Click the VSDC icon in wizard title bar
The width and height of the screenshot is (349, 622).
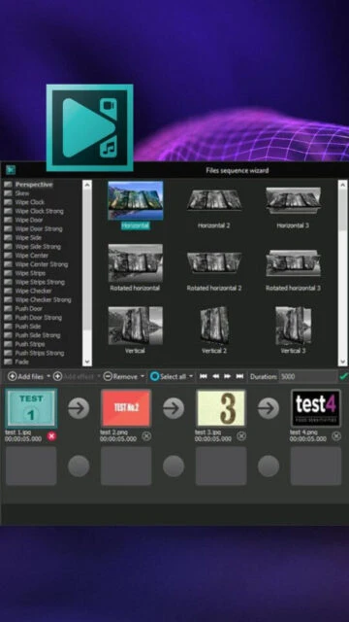click(x=11, y=170)
